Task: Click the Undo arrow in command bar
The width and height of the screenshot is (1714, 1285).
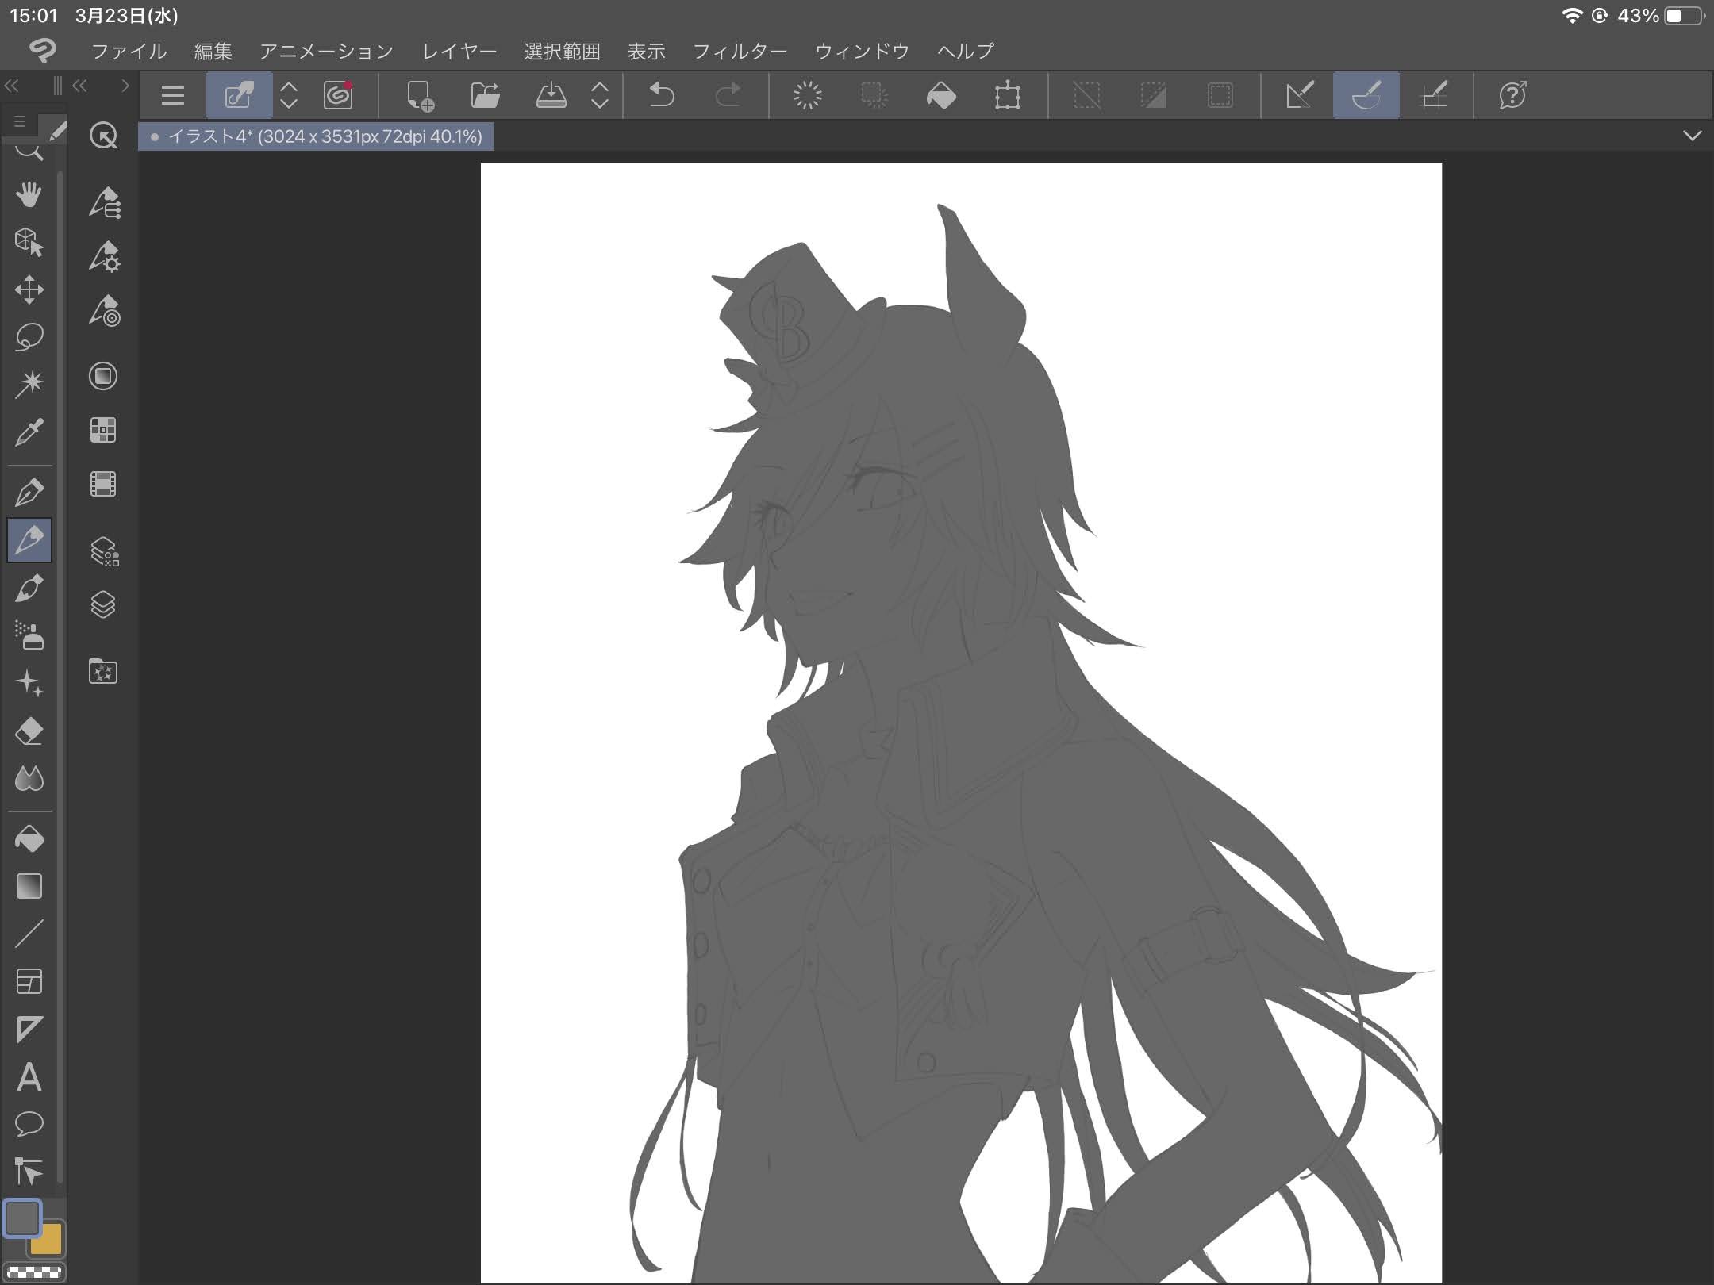Action: coord(661,96)
